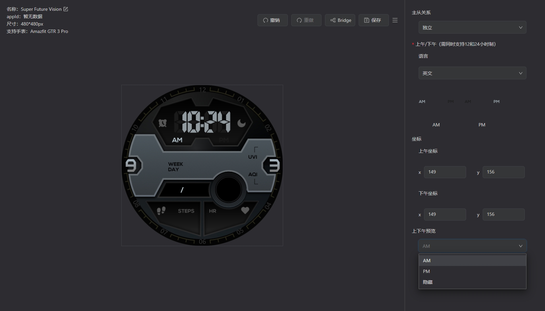Select AM from the preview dropdown list
This screenshot has height=311, width=545.
(472, 261)
